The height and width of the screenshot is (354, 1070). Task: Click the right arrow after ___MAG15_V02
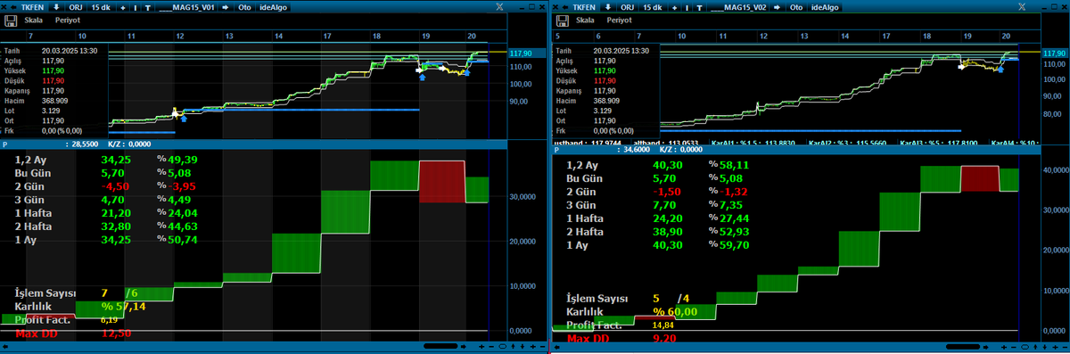coord(778,7)
